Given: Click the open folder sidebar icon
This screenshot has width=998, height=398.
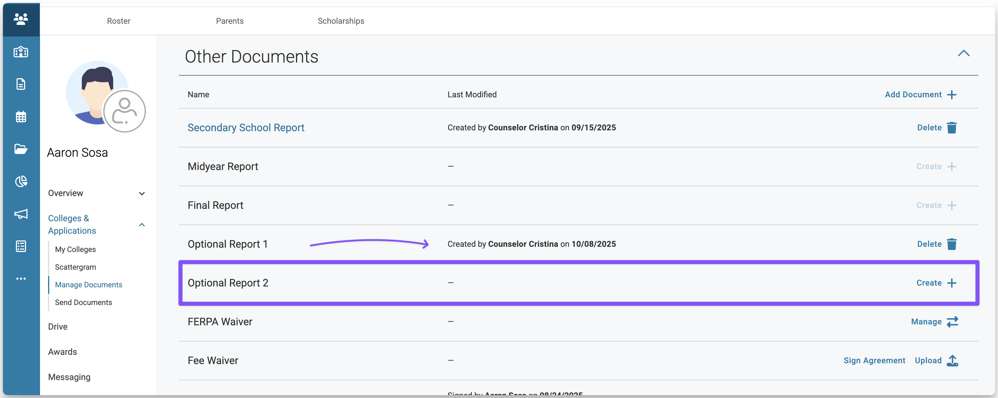Looking at the screenshot, I should tap(21, 149).
